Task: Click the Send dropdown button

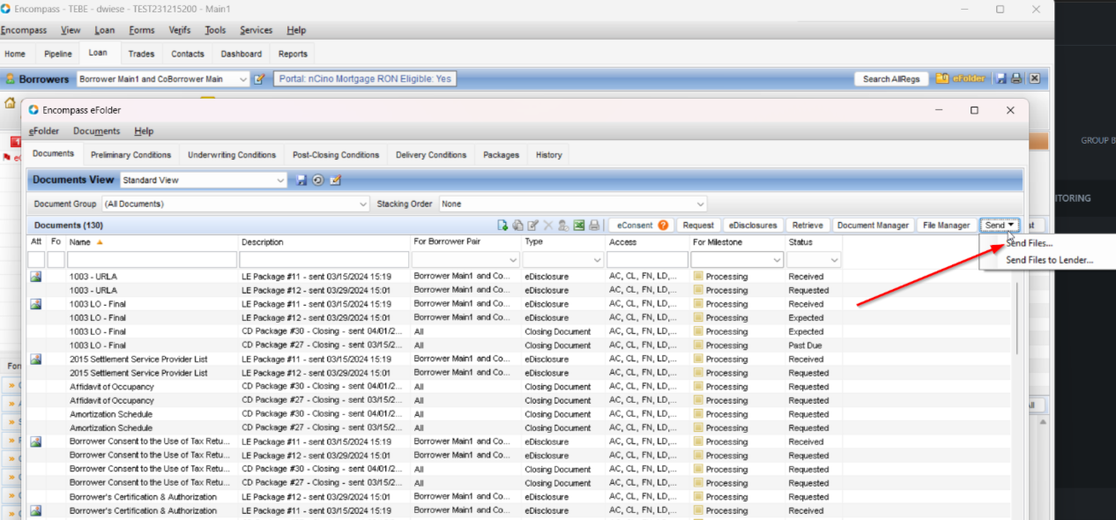Action: click(x=999, y=226)
